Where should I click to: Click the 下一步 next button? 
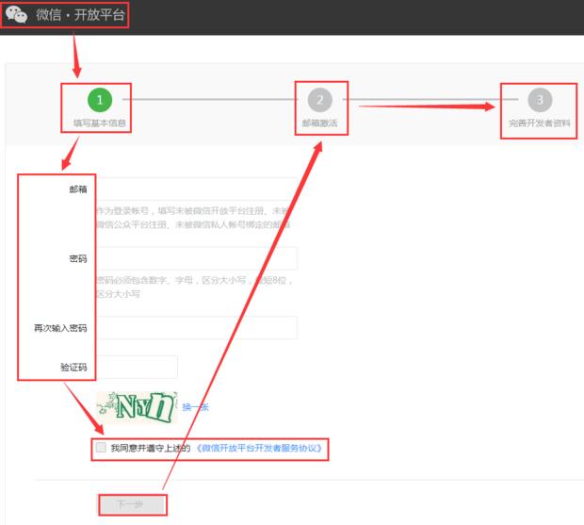(x=133, y=505)
